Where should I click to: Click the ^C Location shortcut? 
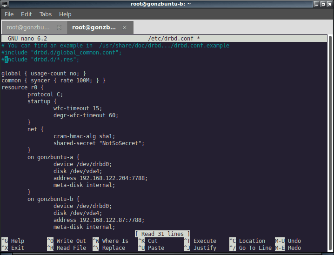[x=247, y=241]
